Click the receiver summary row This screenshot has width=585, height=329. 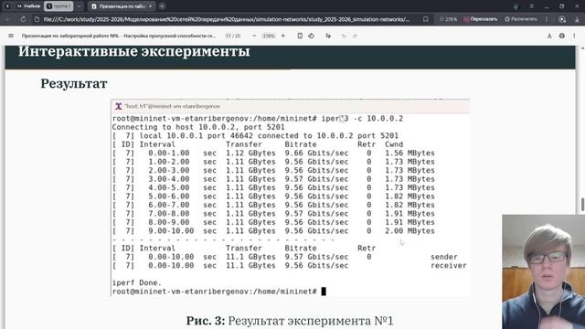290,266
